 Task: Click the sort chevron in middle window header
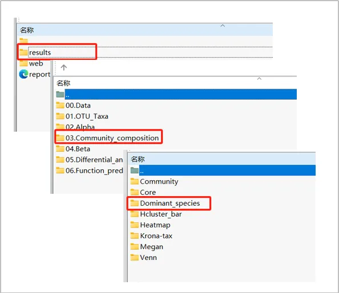[x=259, y=79]
